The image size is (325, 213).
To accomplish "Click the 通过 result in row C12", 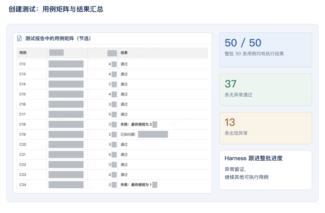I will [124, 64].
